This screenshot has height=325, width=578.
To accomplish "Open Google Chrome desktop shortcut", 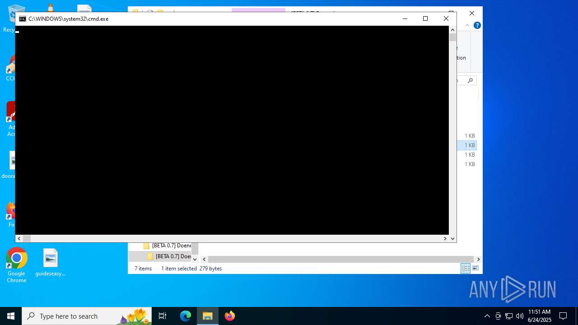I will (x=17, y=265).
